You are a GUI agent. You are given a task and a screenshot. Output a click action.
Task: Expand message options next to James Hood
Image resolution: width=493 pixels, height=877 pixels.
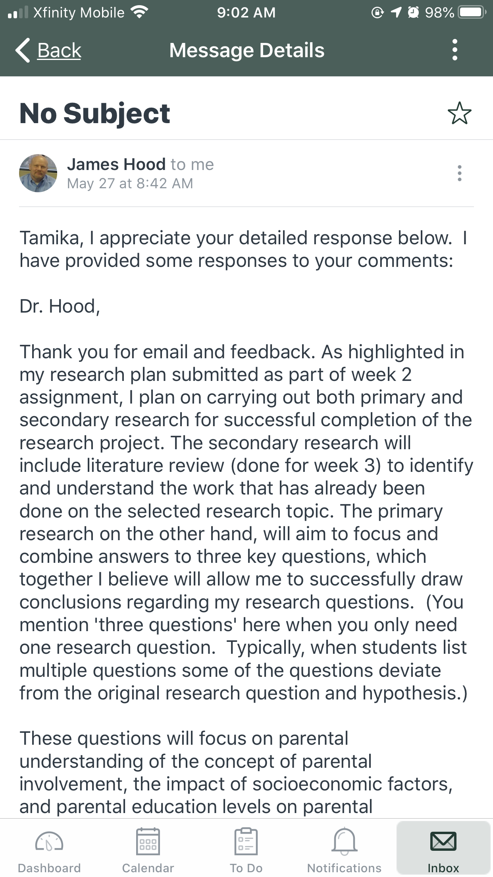click(460, 173)
